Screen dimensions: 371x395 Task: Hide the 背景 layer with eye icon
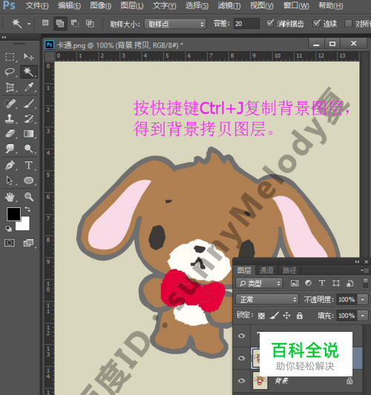[x=242, y=380]
